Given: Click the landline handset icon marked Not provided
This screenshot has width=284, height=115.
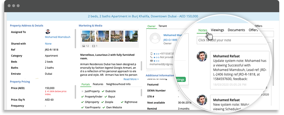Looking at the screenshot, I should pos(151,57).
